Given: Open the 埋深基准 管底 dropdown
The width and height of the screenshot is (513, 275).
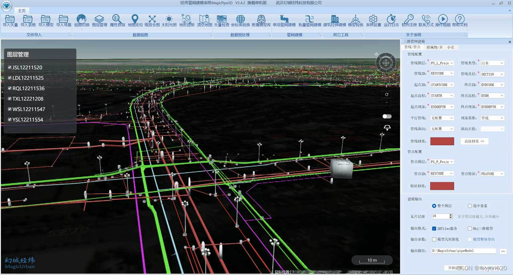Looking at the screenshot, I should pos(493,118).
